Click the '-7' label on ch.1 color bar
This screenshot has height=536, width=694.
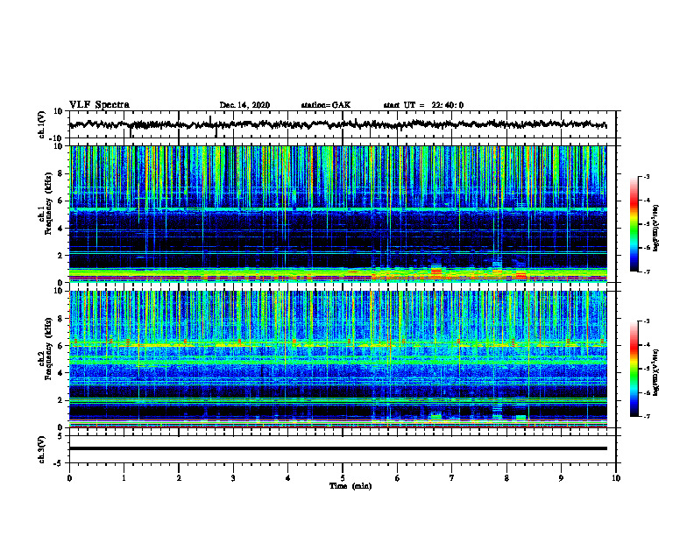click(646, 272)
